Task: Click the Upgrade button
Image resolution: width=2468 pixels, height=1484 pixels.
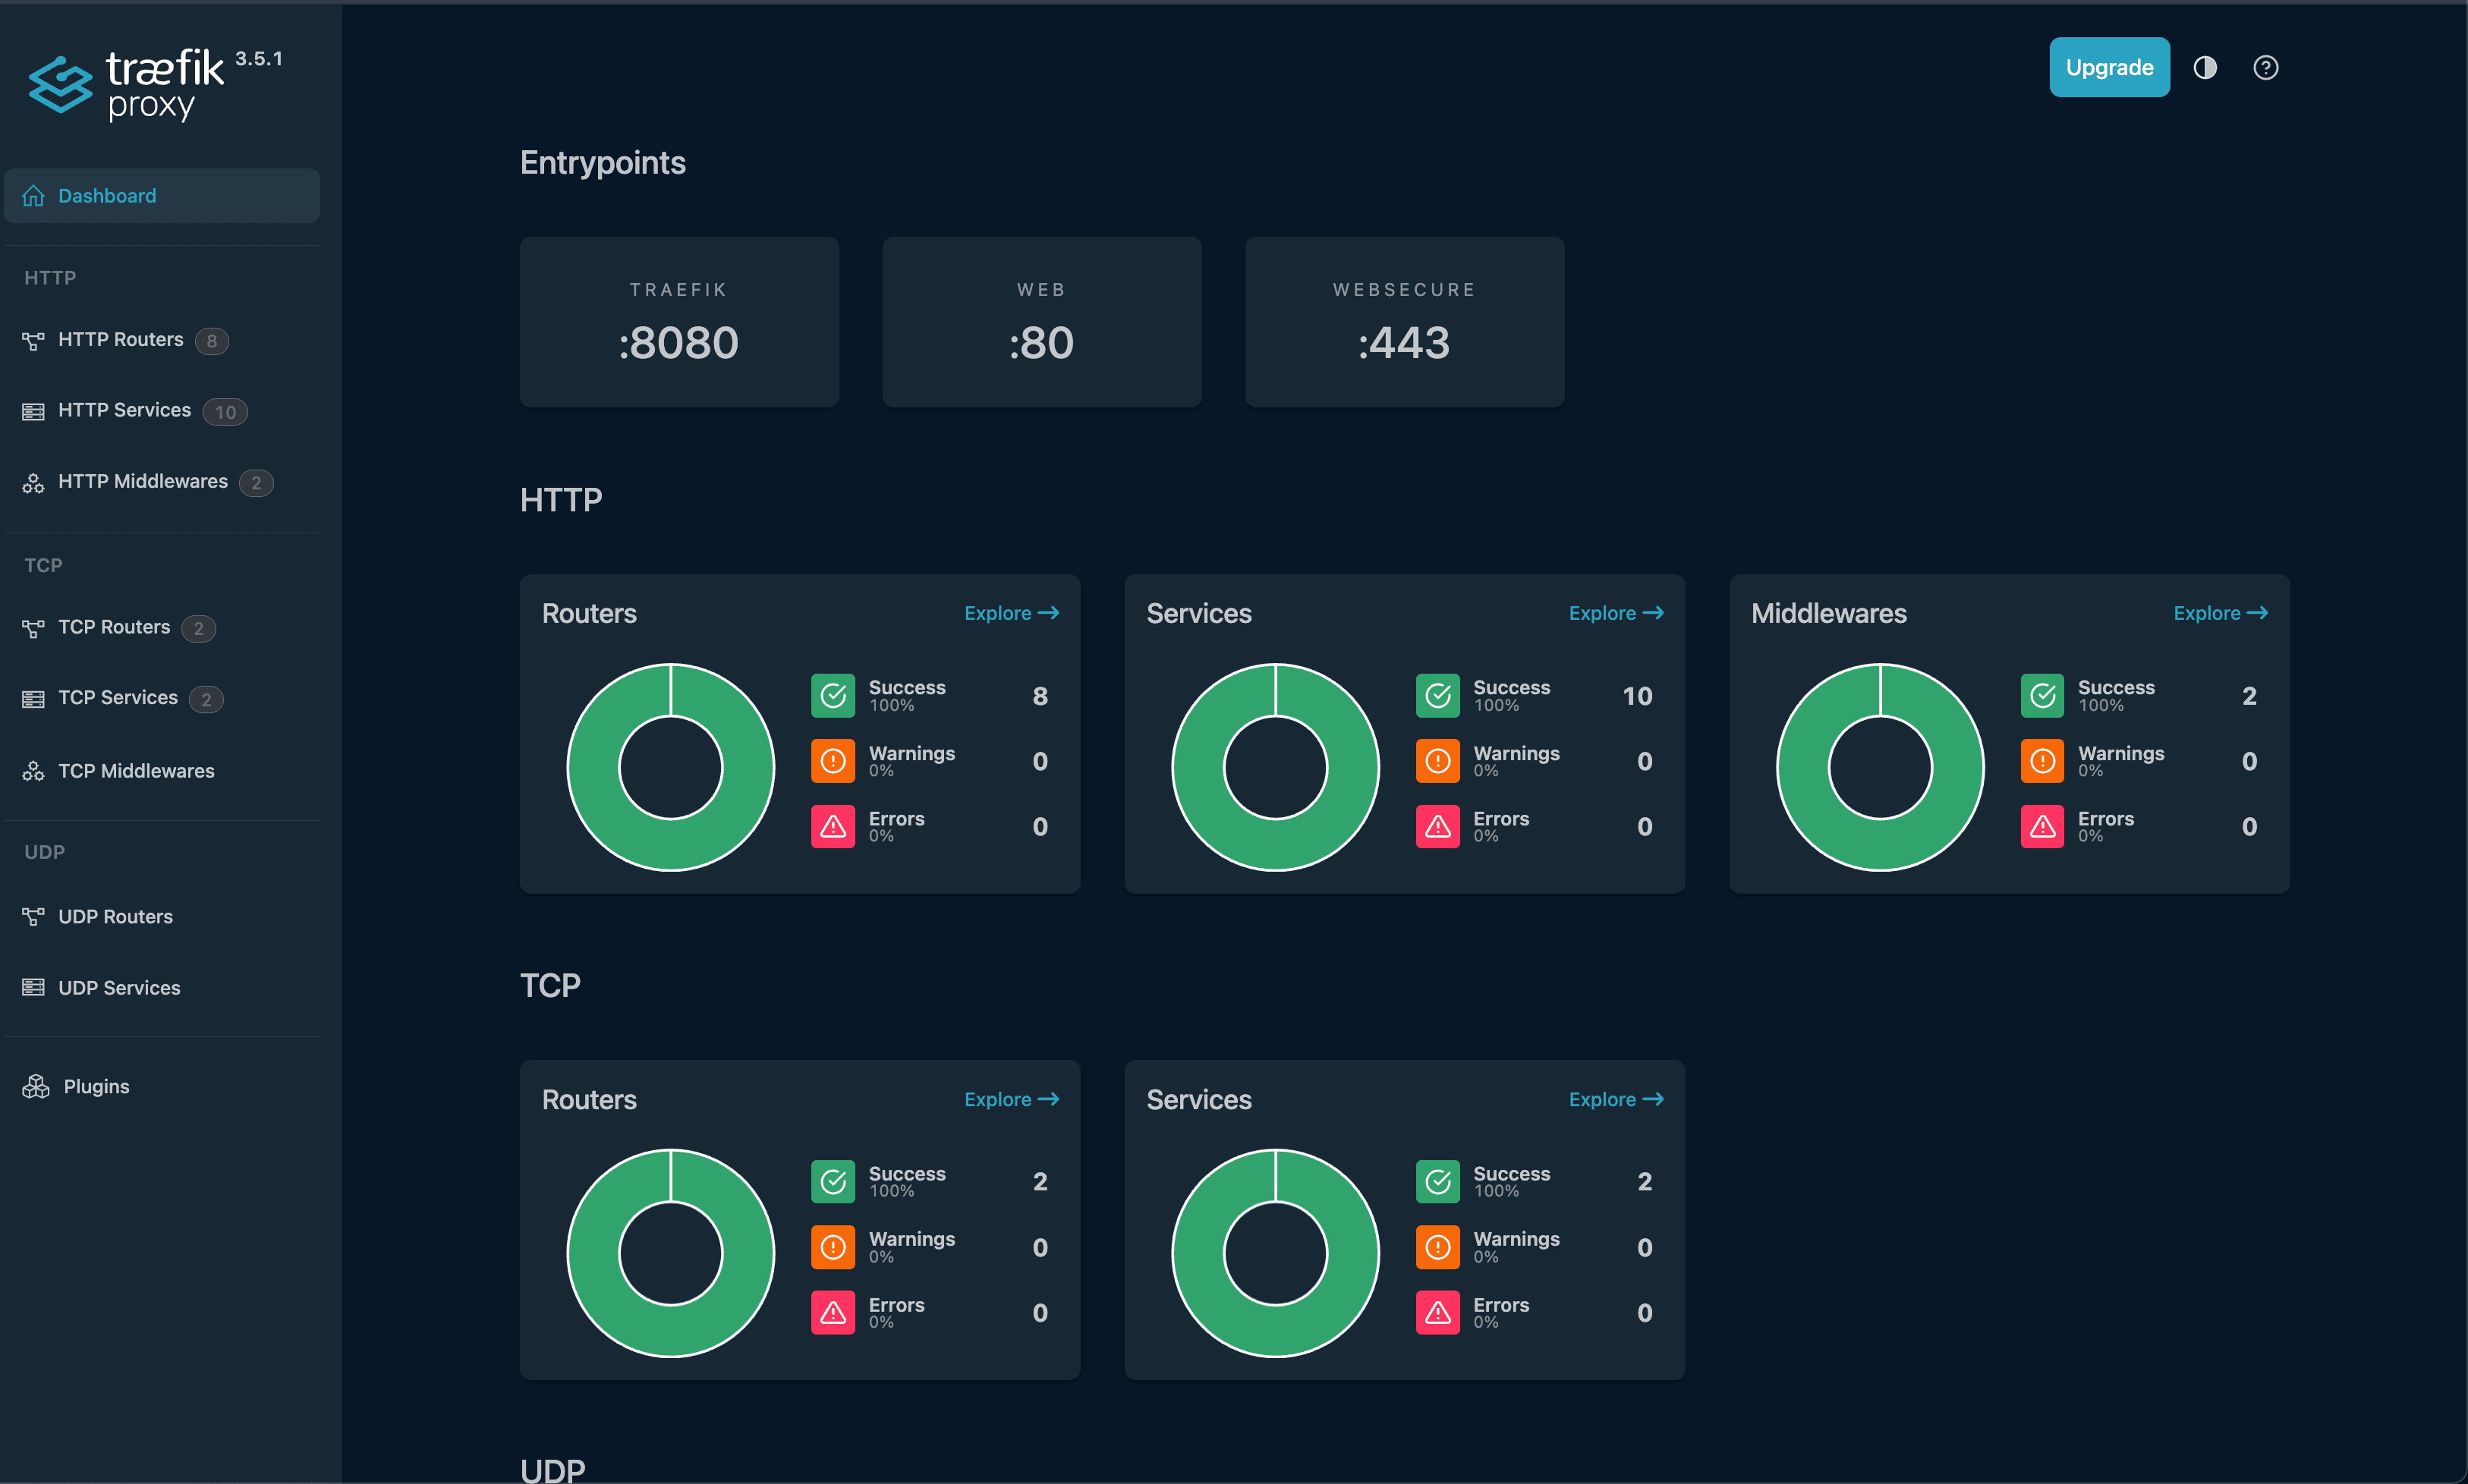Action: 2109,67
